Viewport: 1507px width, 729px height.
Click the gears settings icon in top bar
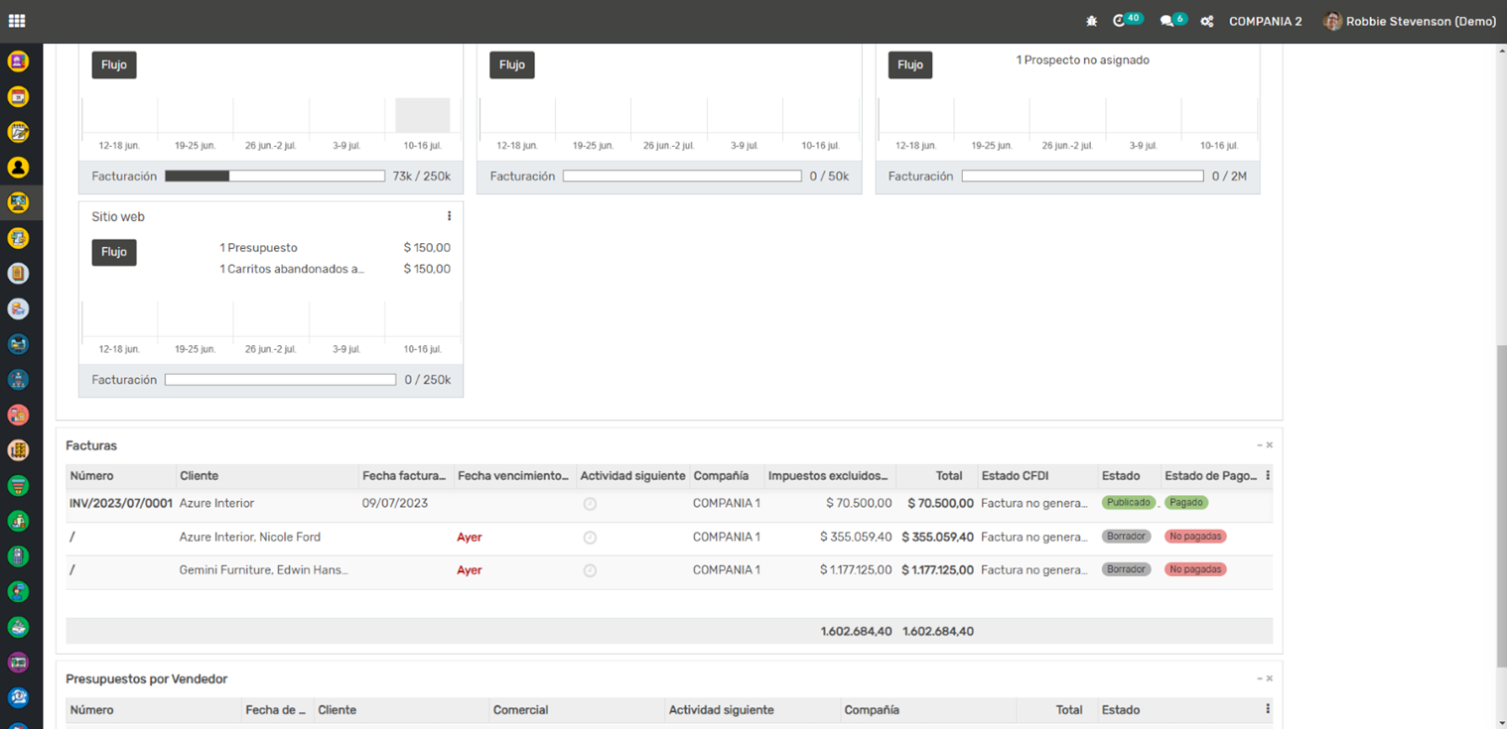click(1207, 21)
